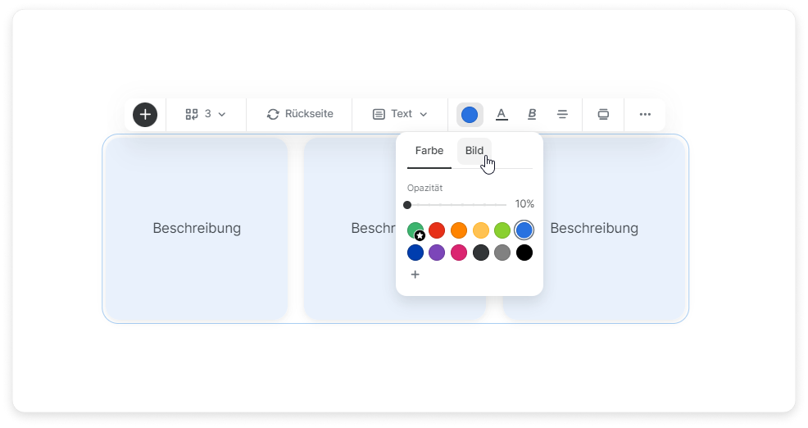This screenshot has width=808, height=428.
Task: Pick the green starred color swatch
Action: pos(415,230)
